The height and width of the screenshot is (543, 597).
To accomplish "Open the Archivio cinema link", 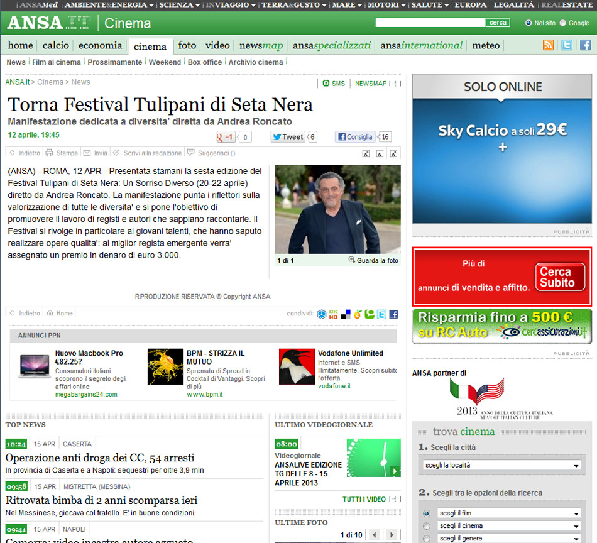I will click(256, 62).
